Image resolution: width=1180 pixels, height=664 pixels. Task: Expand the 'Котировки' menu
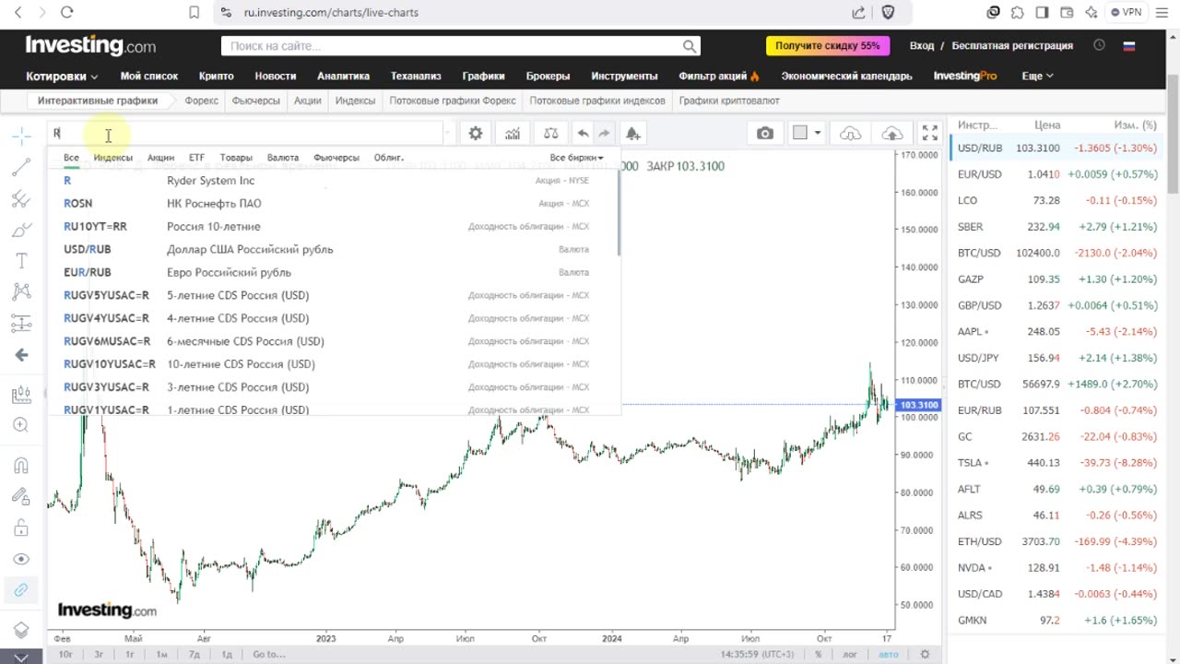(62, 76)
